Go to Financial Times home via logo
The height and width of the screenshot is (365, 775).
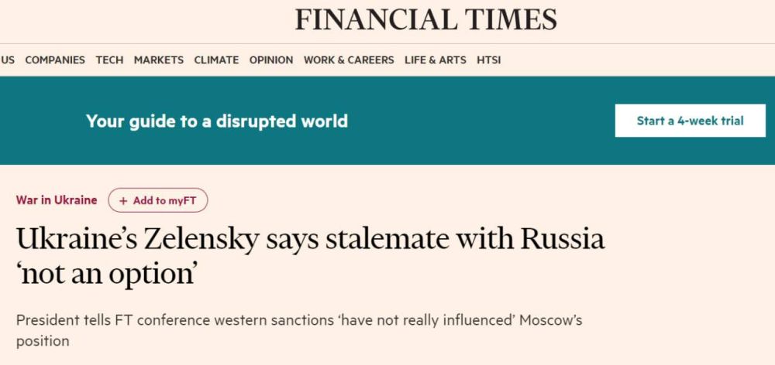(x=425, y=19)
